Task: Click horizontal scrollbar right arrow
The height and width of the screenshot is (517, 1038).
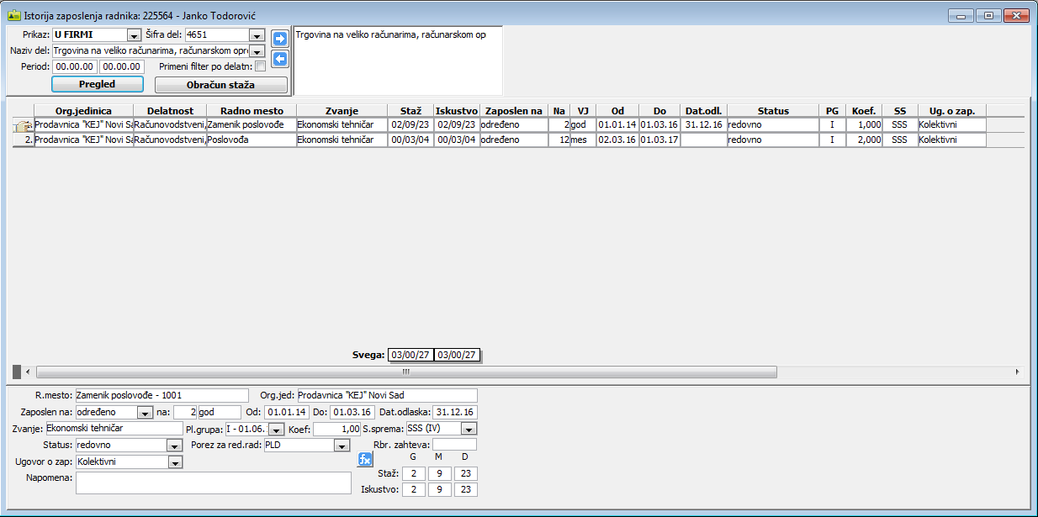Action: pos(1017,372)
